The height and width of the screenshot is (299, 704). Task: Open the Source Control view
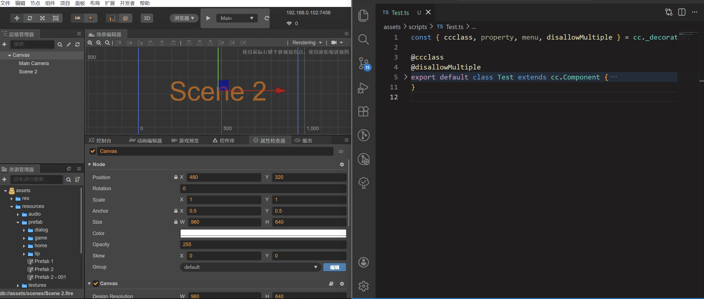click(x=363, y=64)
